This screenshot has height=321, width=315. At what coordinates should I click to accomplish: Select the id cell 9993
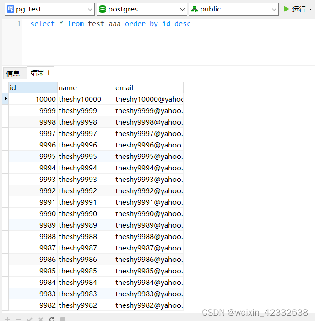point(33,180)
